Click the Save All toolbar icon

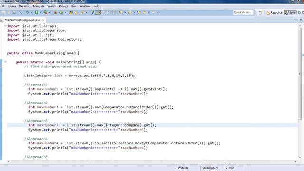point(9,12)
